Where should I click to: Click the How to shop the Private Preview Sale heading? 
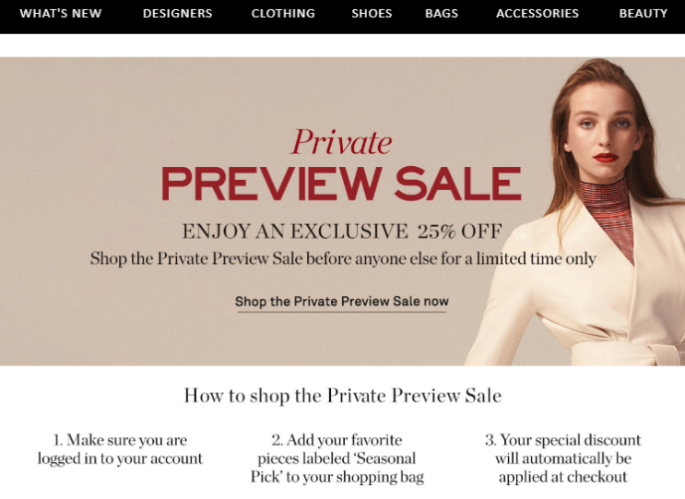[x=343, y=396]
